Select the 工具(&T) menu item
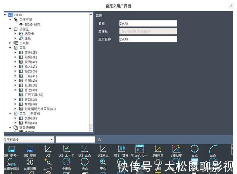The height and width of the screenshot is (174, 237). (x=31, y=76)
